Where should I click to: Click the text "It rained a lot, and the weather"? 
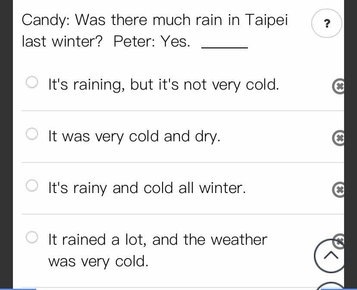tap(157, 240)
